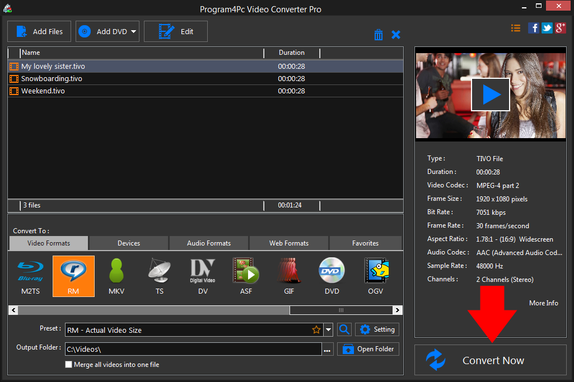Viewport: 574px width, 382px height.
Task: Open the Google Plus share icon
Action: [561, 28]
